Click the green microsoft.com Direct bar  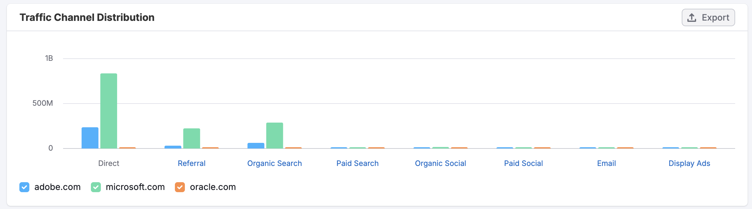[109, 111]
